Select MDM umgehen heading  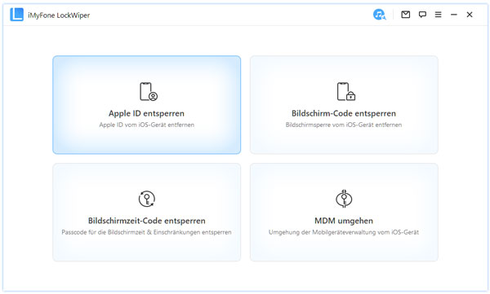344,221
